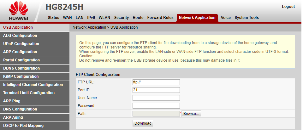This screenshot has width=303, height=130.
Task: Click the FTP URL input field
Action: tap(156, 82)
